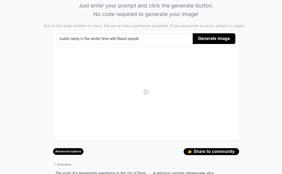The width and height of the screenshot is (282, 174).
Task: Click the list icon beside Examples
Action: (x=55, y=164)
